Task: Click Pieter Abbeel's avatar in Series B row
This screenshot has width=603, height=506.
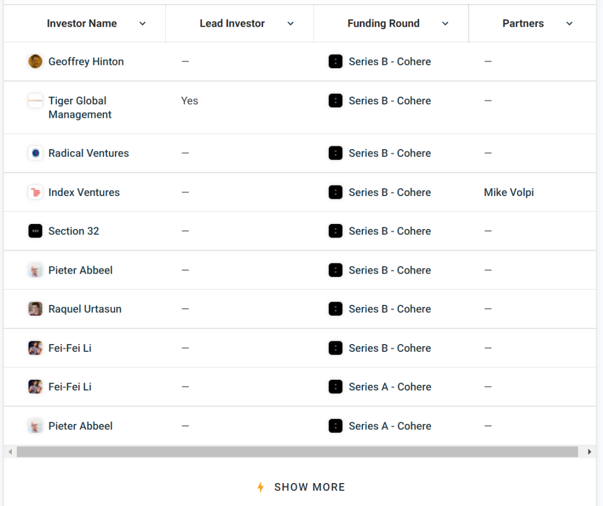Action: point(35,270)
